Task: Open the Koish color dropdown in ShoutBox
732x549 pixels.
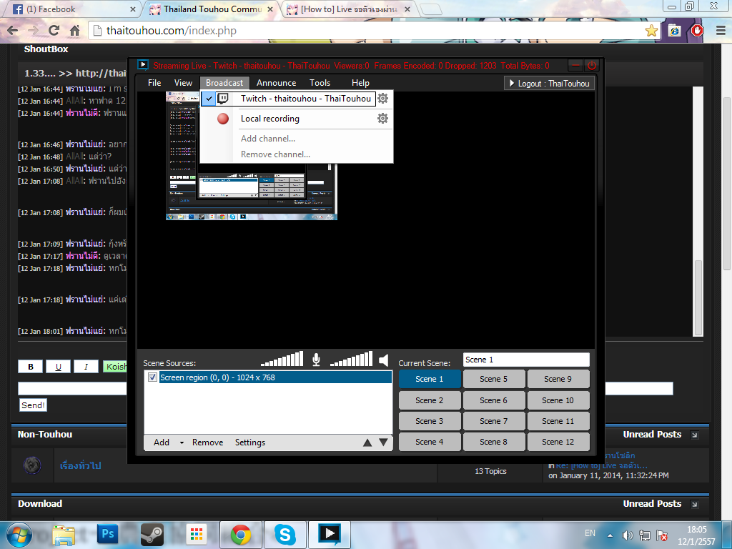Action: 115,367
